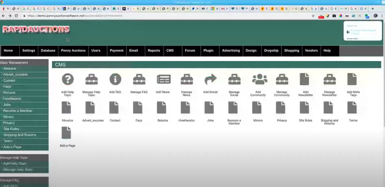Open the Users menu
Image resolution: width=385 pixels, height=187 pixels.
tap(96, 51)
